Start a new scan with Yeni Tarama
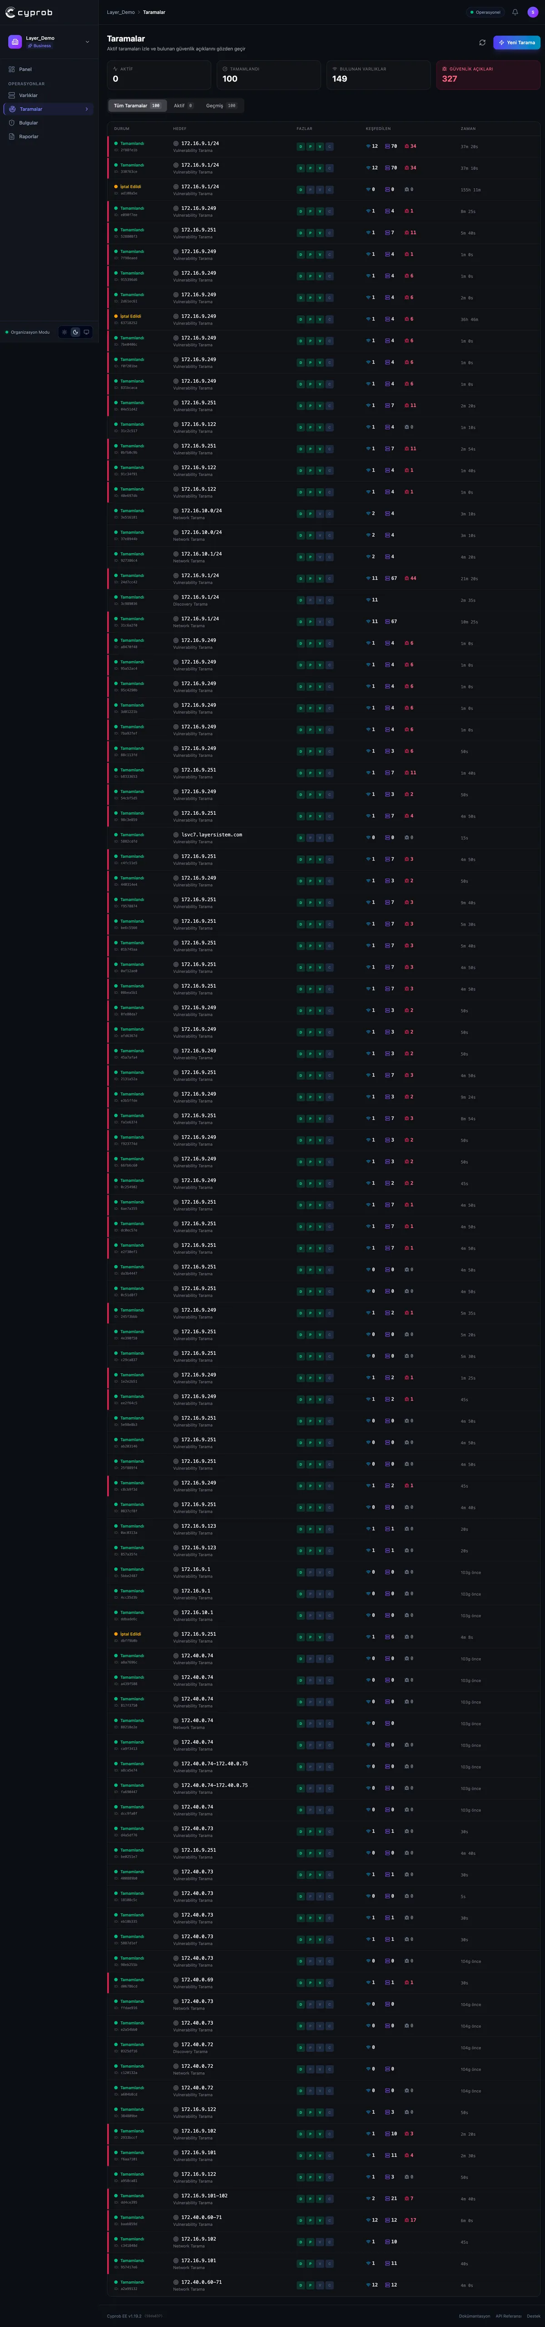Image resolution: width=545 pixels, height=2327 pixels. 517,42
